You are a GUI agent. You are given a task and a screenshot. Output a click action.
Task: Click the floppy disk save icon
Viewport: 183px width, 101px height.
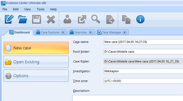coord(37,19)
